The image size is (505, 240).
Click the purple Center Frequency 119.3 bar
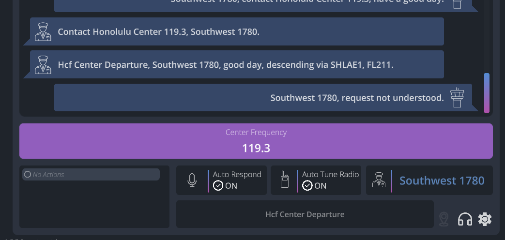[256, 141]
